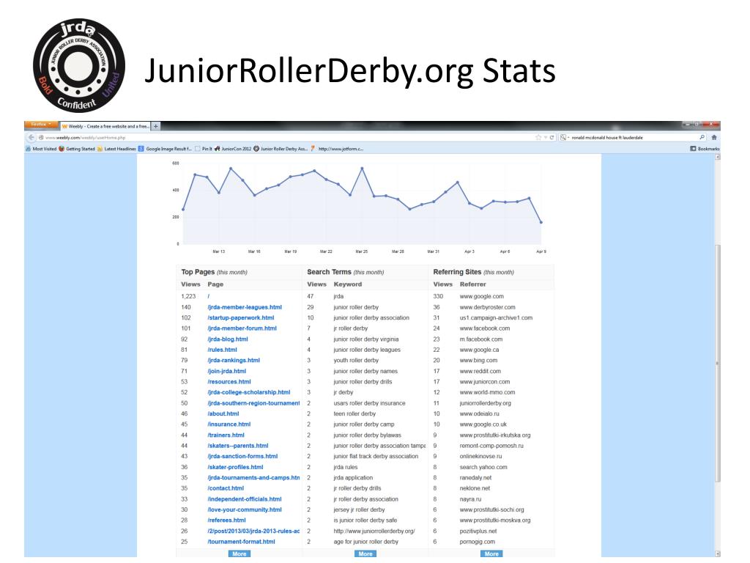
Task: Open the /jrda-member-leagues.html page link
Action: click(245, 307)
